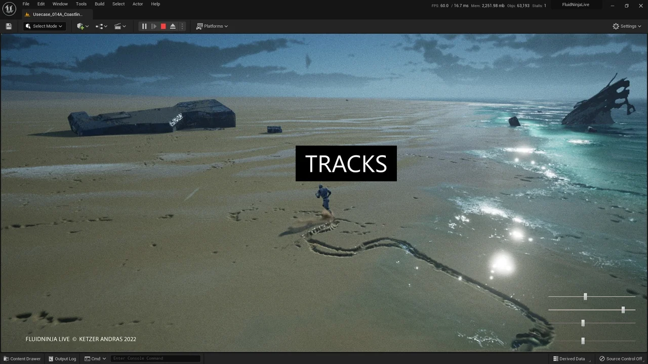Eject from the player controller

[x=173, y=26]
